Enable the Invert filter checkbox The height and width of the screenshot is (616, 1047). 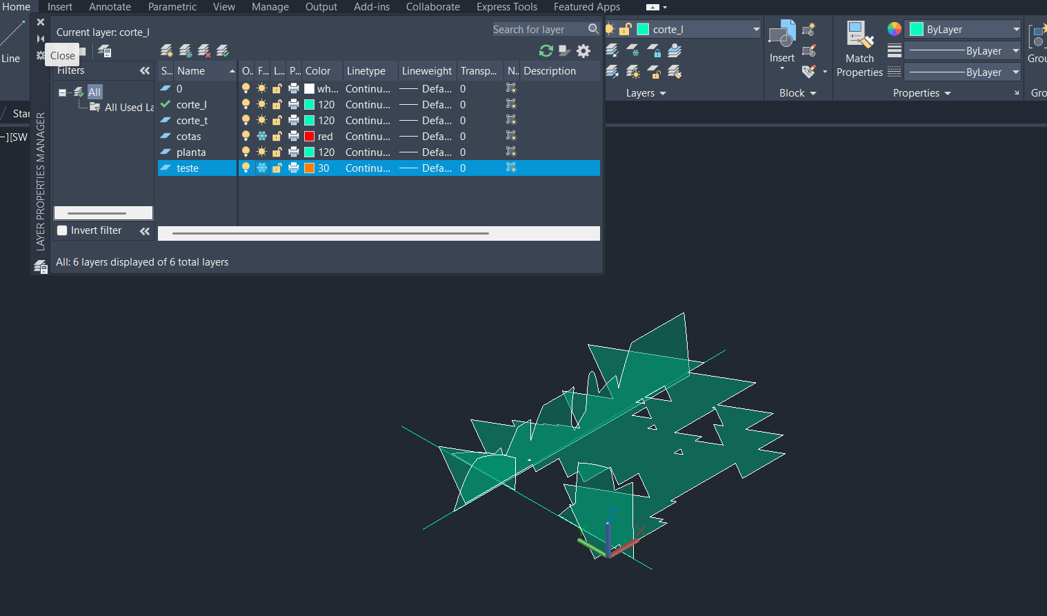[62, 230]
